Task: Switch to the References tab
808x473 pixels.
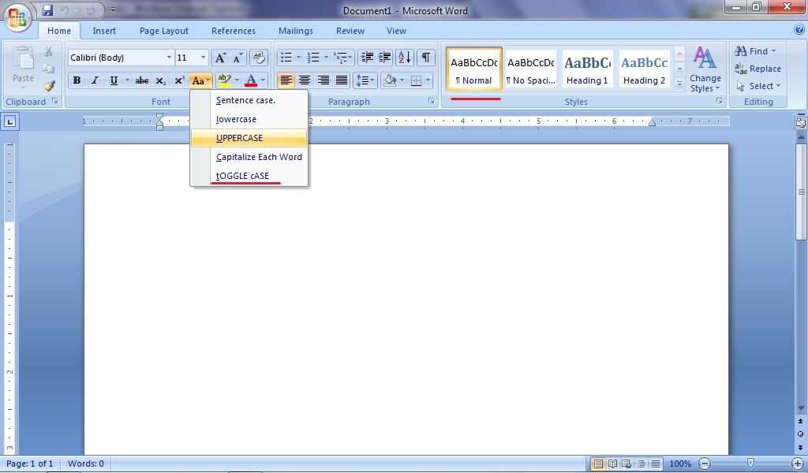Action: 234,31
